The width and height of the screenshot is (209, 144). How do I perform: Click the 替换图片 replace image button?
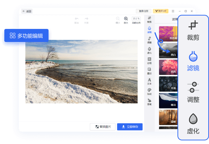pyautogui.click(x=103, y=127)
